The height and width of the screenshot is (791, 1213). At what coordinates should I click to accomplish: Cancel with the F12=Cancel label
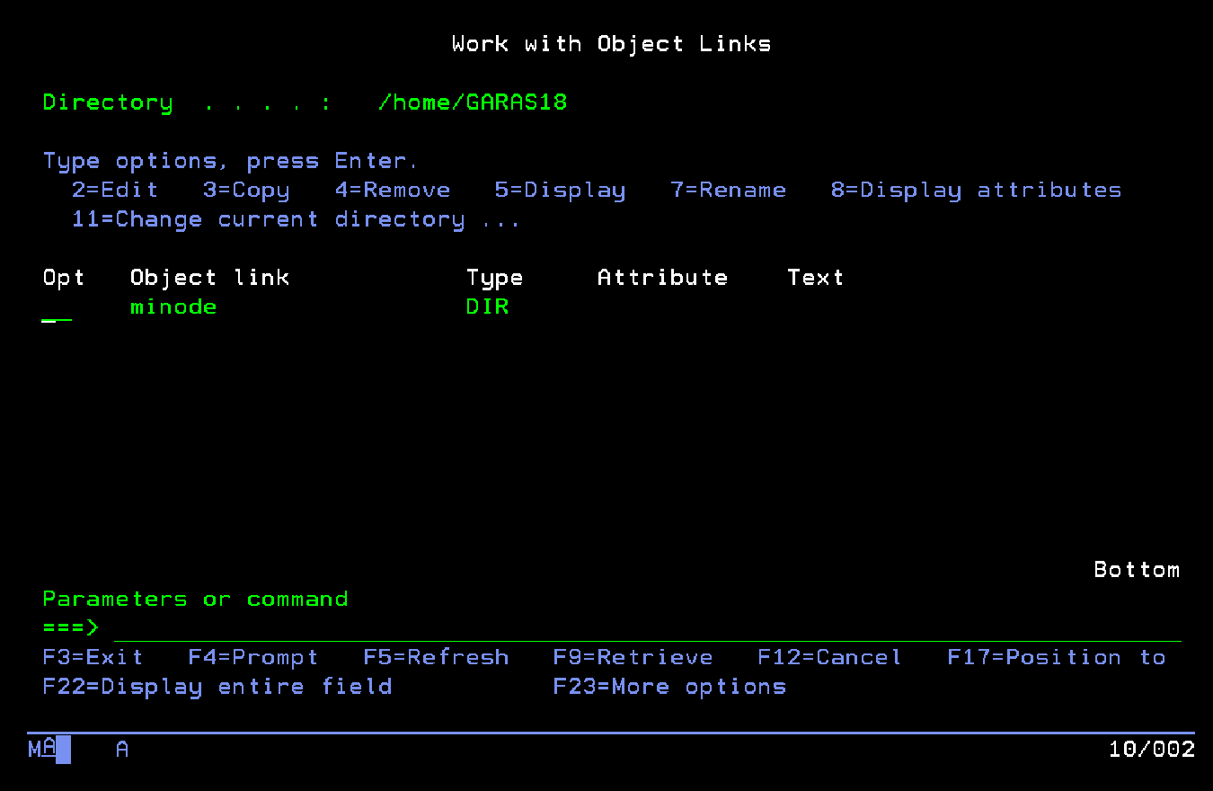[x=829, y=658]
